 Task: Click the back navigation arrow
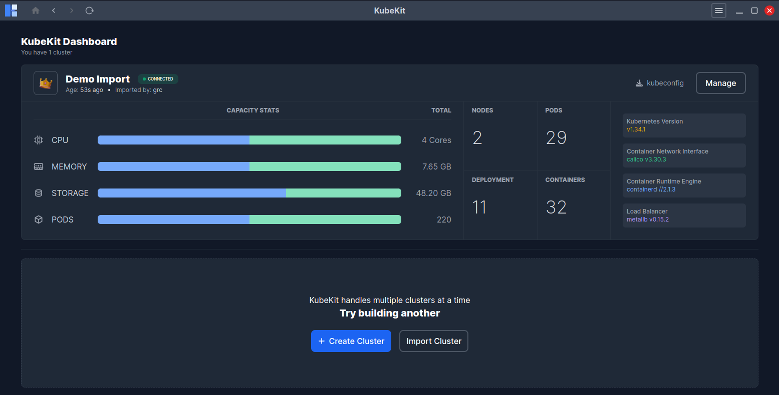[54, 10]
